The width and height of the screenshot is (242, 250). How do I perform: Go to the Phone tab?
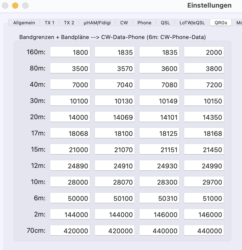coord(144,23)
